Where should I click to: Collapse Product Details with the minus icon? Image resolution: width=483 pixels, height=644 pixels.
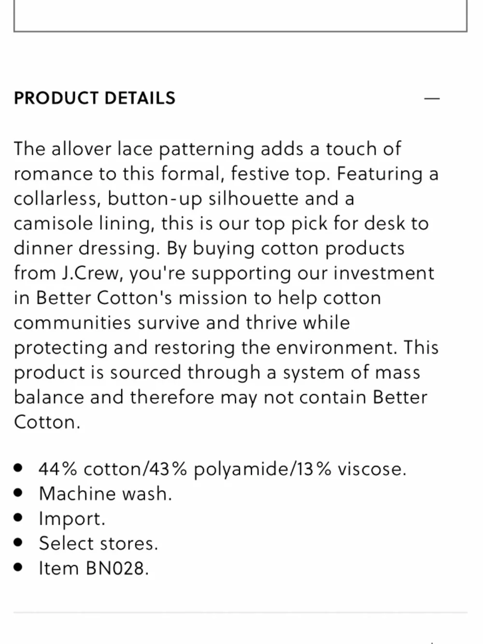[432, 98]
